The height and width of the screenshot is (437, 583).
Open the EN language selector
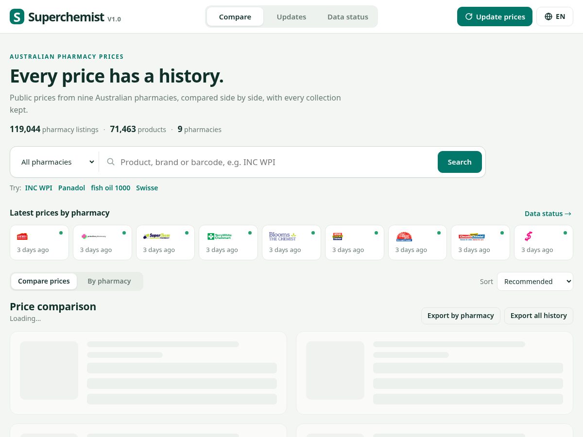(x=555, y=17)
